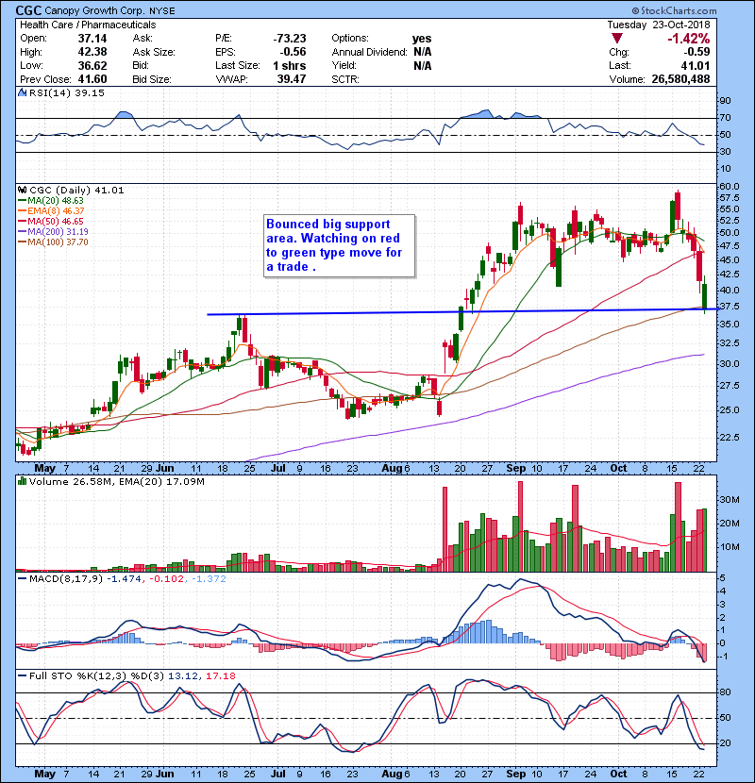Click the Last Size value 1 shrs

290,66
